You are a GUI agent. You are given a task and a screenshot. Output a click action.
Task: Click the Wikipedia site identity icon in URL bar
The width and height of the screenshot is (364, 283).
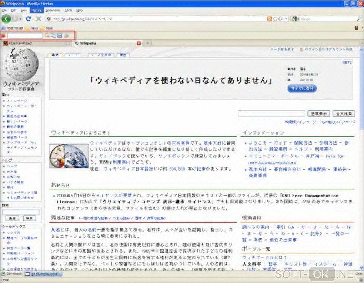[x=49, y=19]
